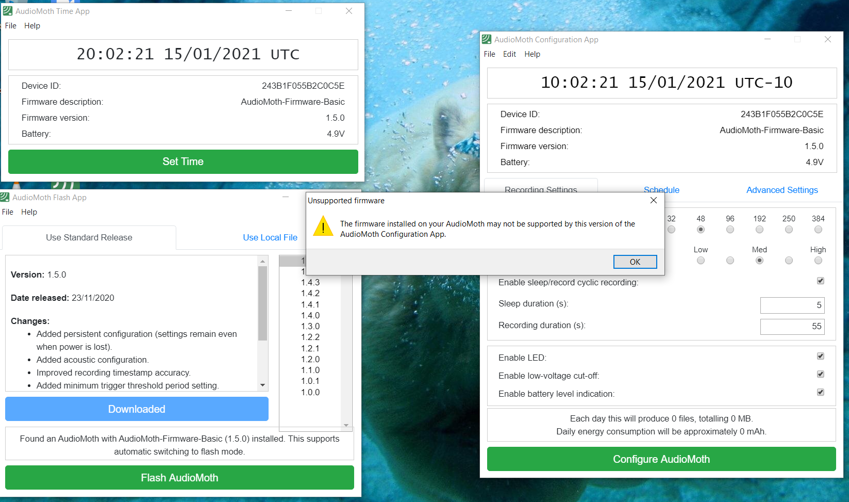Open Help menu in Configuration App
Screen dimensions: 849x502
[532, 54]
